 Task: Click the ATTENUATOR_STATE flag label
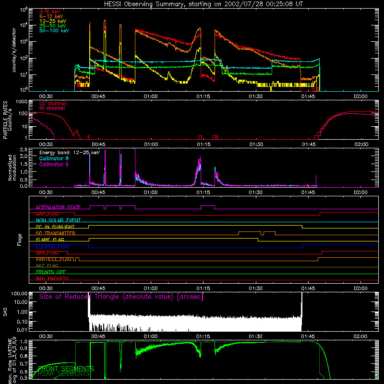(x=58, y=207)
